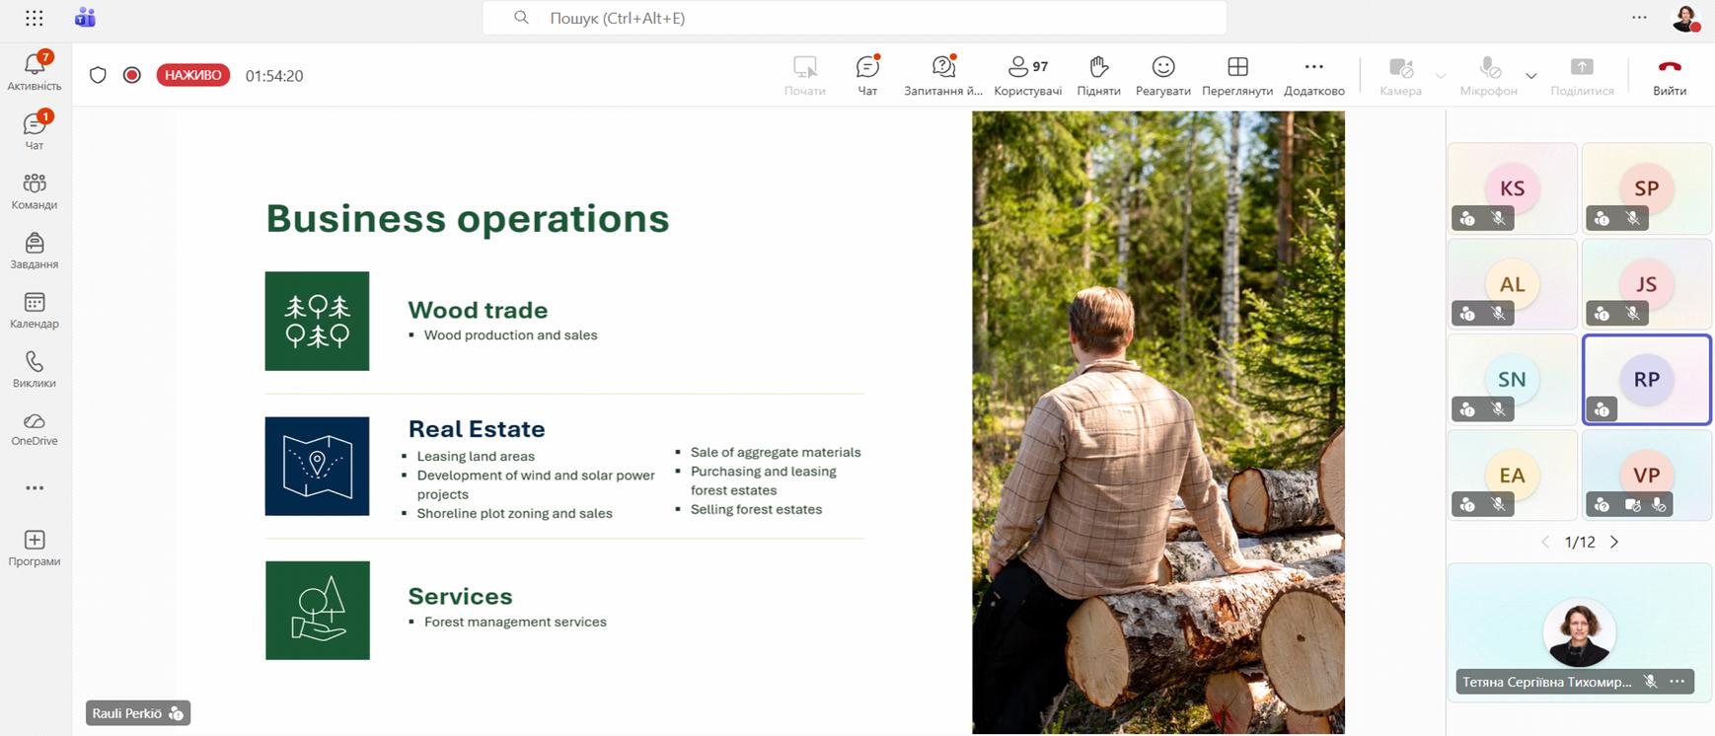The image size is (1715, 736).
Task: Click the red recording indicator icon
Action: (132, 75)
